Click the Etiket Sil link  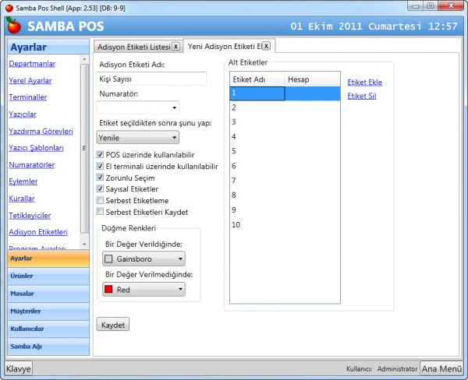(361, 96)
